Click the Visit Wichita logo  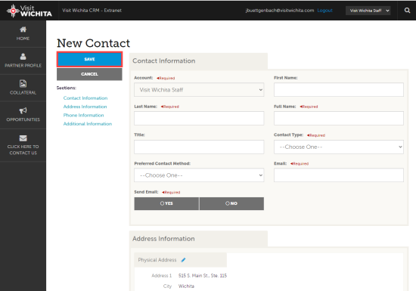[x=29, y=11]
